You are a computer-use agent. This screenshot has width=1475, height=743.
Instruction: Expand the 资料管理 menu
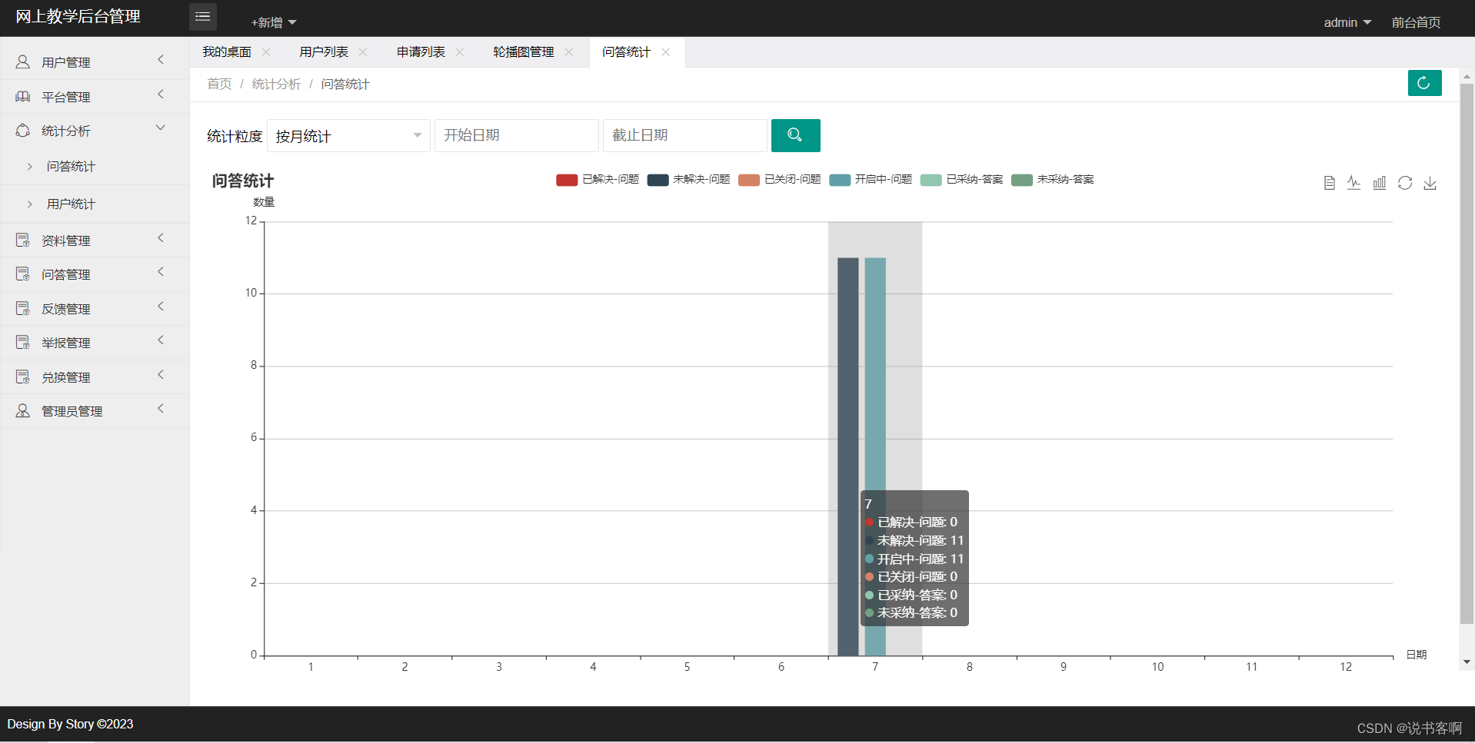pos(161,238)
